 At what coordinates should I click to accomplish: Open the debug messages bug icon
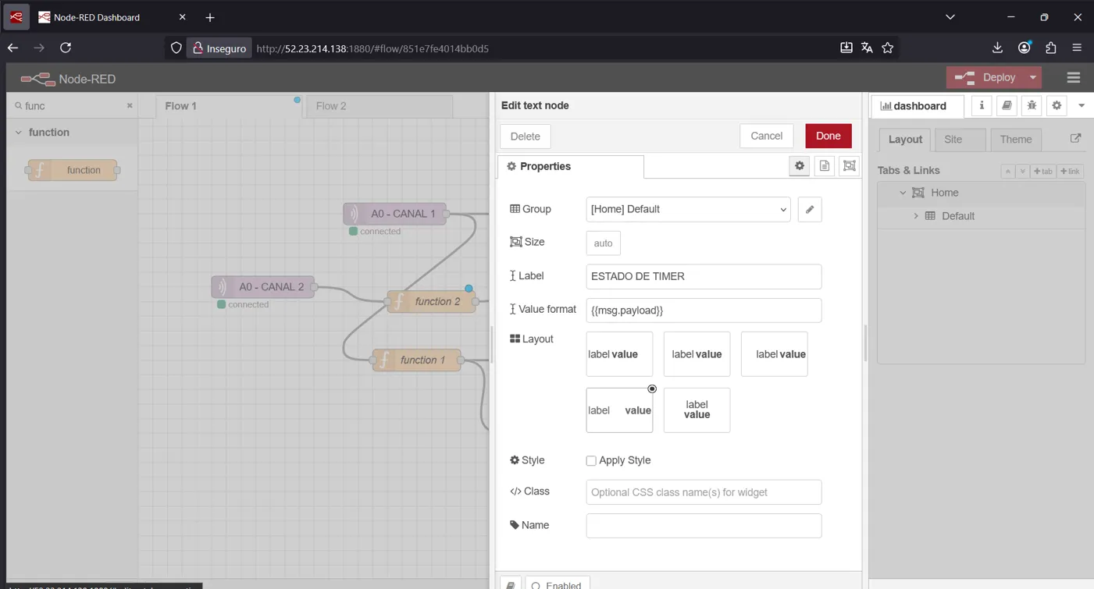click(1032, 106)
